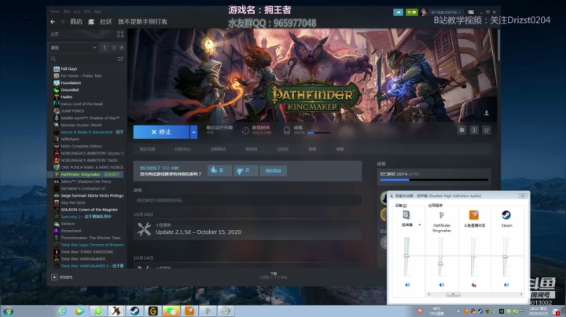This screenshot has height=317, width=566.
Task: Focus the library search field
Action: (84, 59)
